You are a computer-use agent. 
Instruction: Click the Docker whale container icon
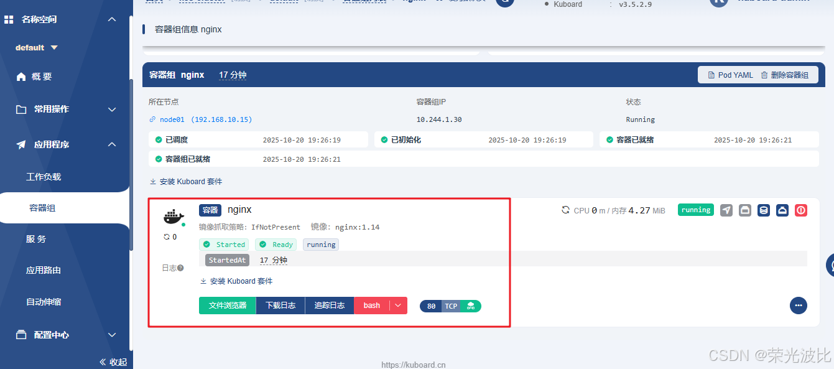(174, 217)
